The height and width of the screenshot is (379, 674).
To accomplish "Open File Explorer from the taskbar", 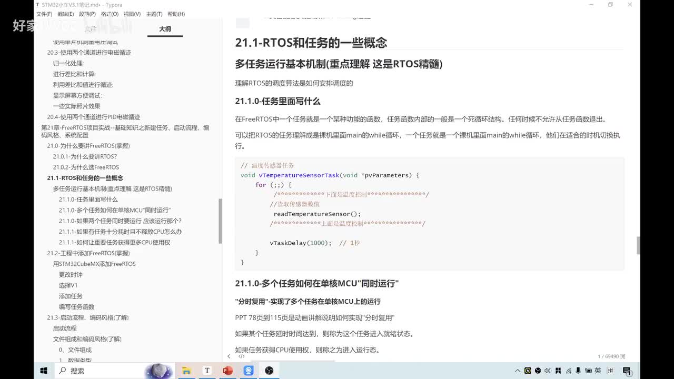I will [x=186, y=371].
